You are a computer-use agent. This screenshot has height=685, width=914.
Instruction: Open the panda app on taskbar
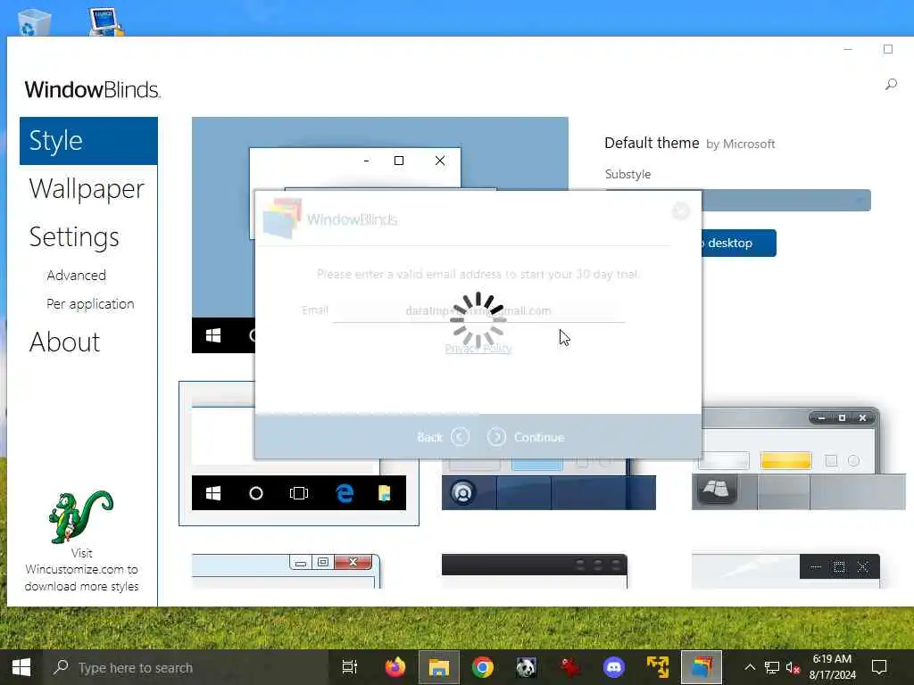coord(527,667)
